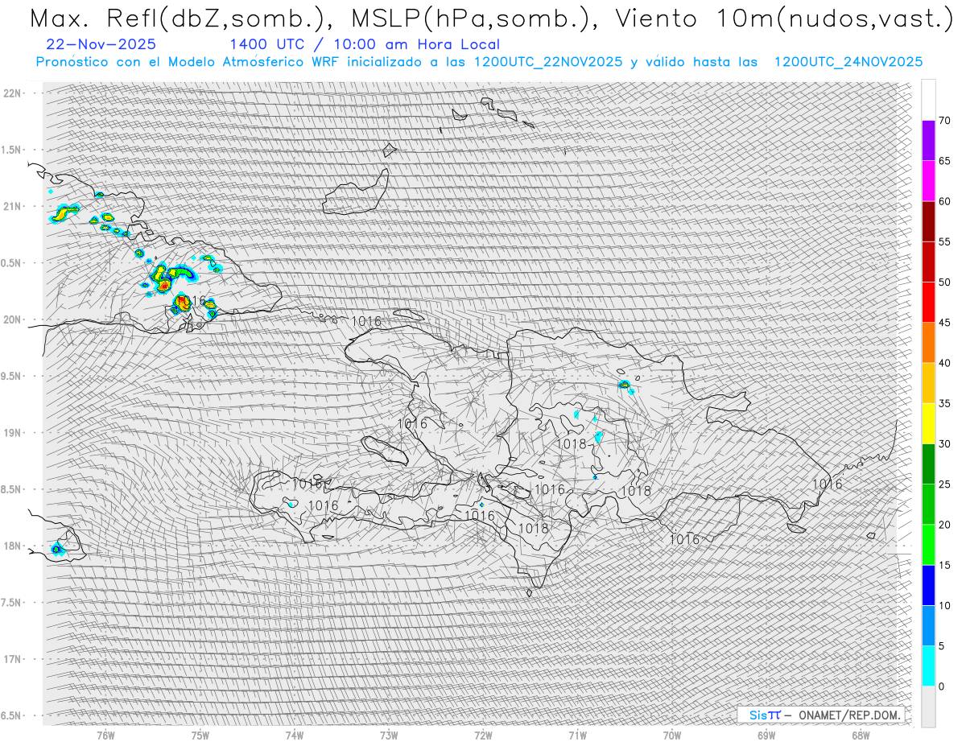
Task: Click the longitude label 73W
Action: coord(389,735)
